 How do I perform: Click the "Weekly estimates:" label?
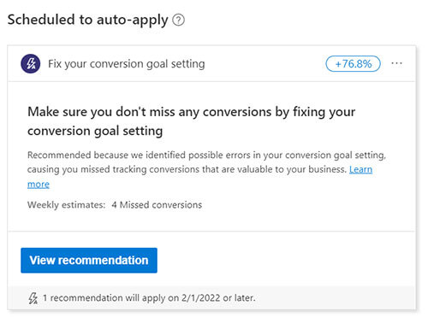[67, 205]
